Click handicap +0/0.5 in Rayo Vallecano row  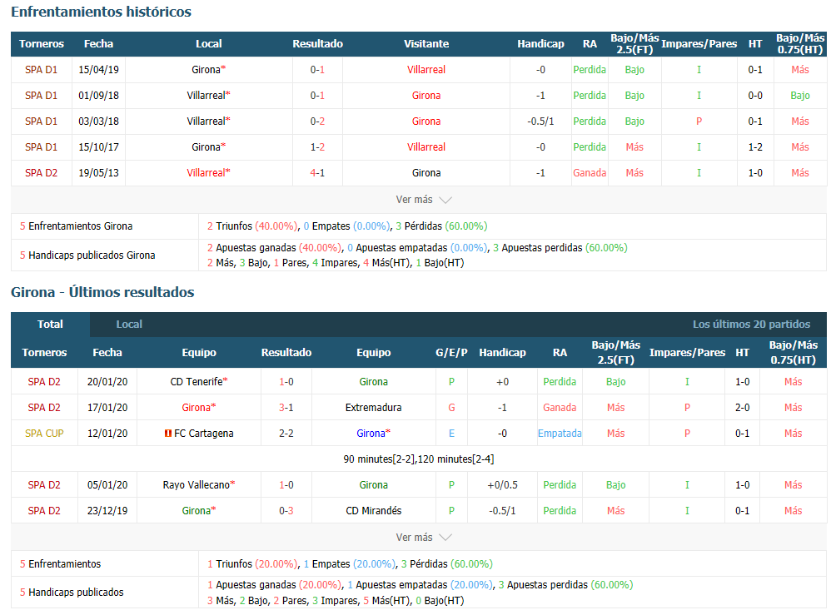(x=502, y=485)
